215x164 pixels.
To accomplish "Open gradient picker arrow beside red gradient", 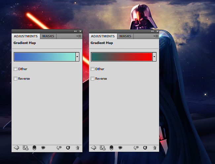I will (154, 57).
